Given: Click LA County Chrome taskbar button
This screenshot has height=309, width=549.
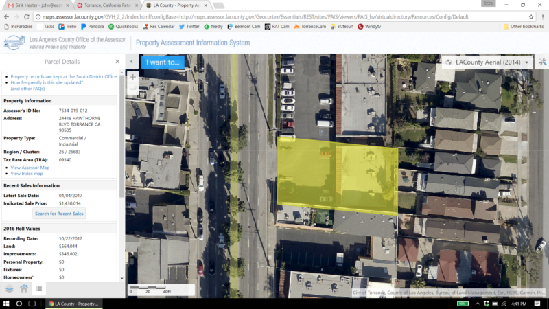Looking at the screenshot, I should pos(74,304).
